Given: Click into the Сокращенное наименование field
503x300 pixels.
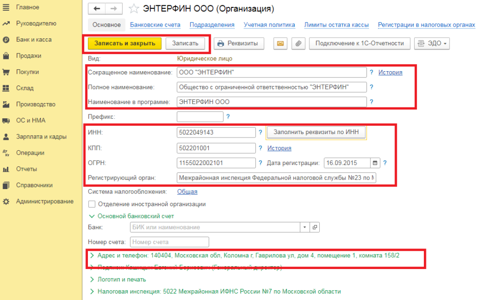Looking at the screenshot, I should (x=272, y=73).
